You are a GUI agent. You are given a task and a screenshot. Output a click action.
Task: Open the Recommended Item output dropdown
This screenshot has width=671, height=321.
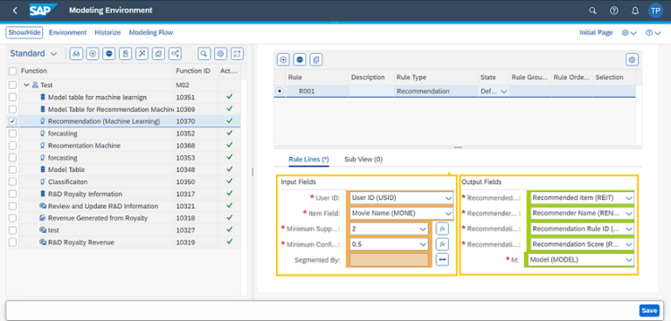tap(629, 198)
